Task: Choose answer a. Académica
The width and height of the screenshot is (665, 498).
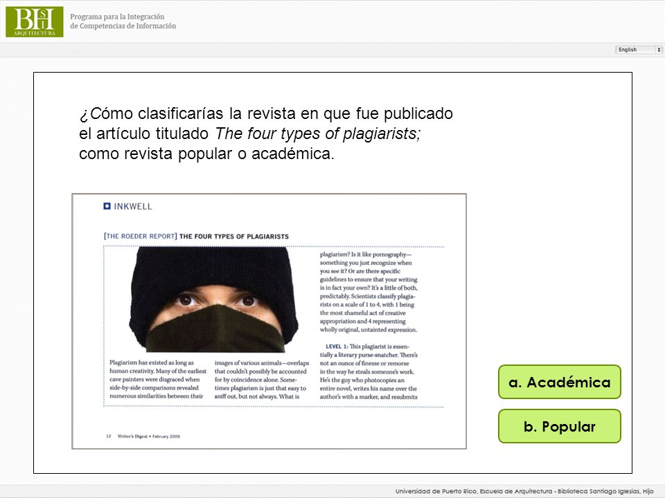Action: 560,382
